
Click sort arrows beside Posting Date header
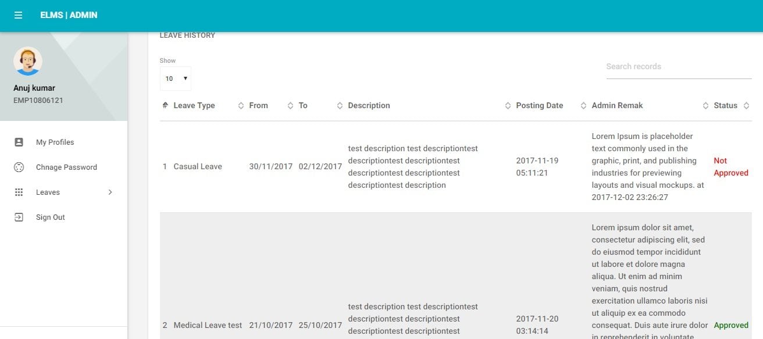[x=583, y=105]
